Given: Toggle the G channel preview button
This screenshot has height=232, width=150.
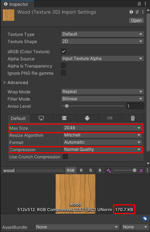Looking at the screenshot, I should tap(90, 171).
